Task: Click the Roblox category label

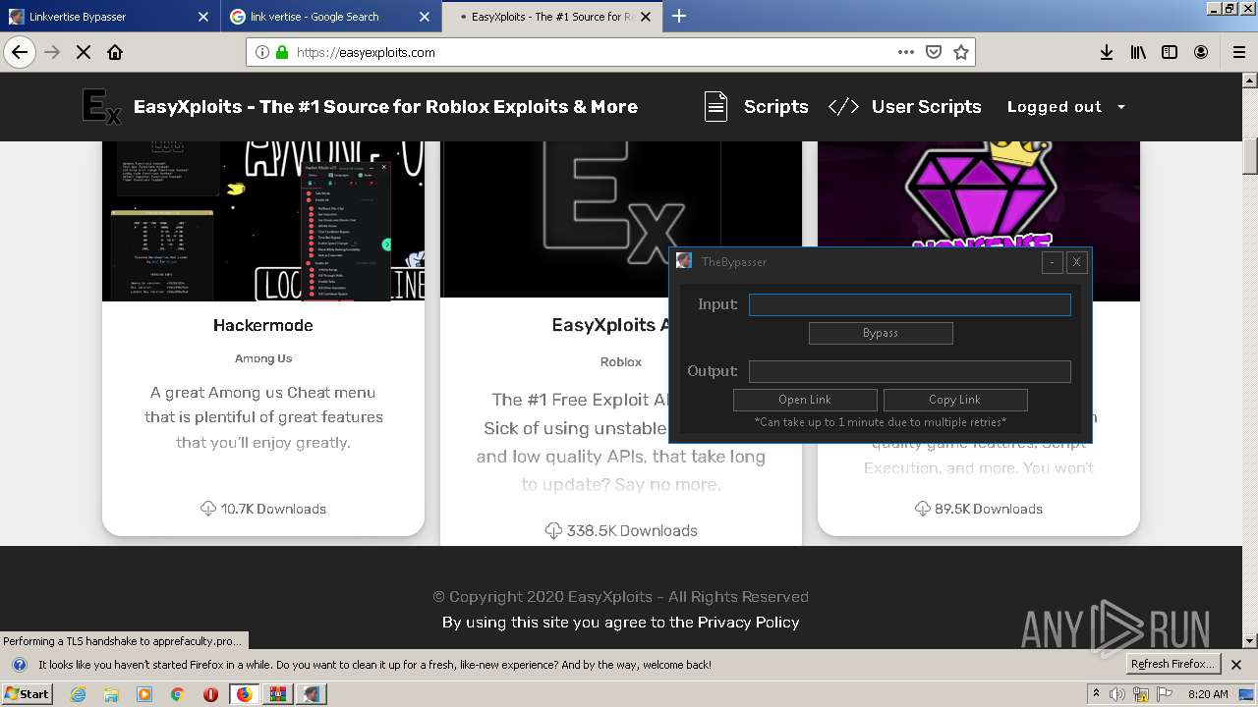Action: (621, 362)
